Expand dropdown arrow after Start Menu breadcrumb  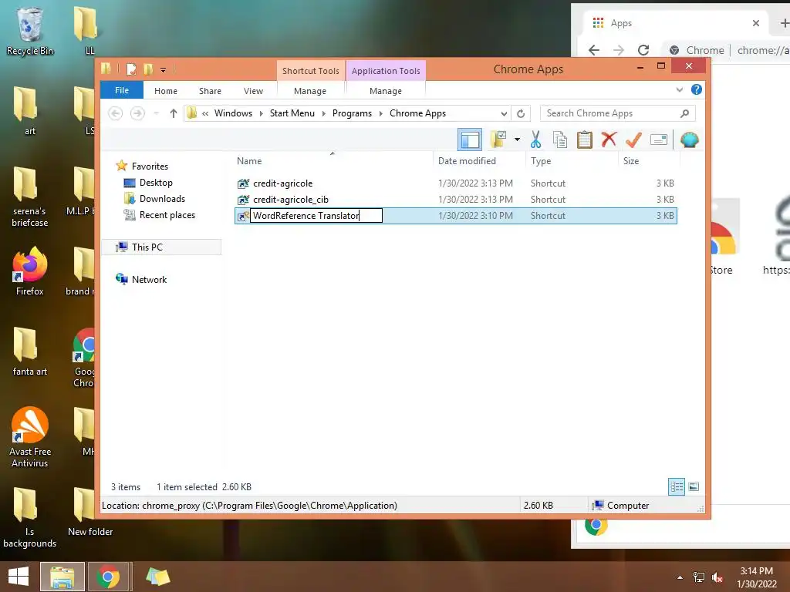pos(323,113)
